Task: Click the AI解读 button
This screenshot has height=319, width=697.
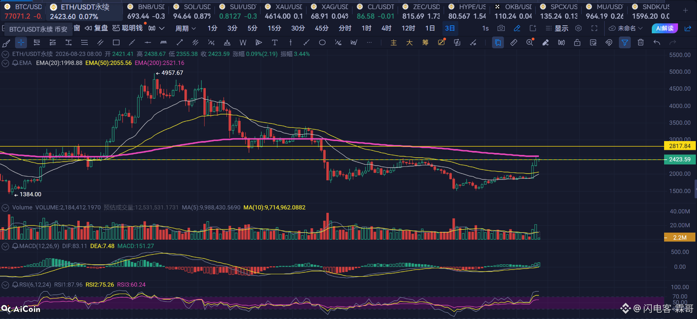Action: (665, 28)
